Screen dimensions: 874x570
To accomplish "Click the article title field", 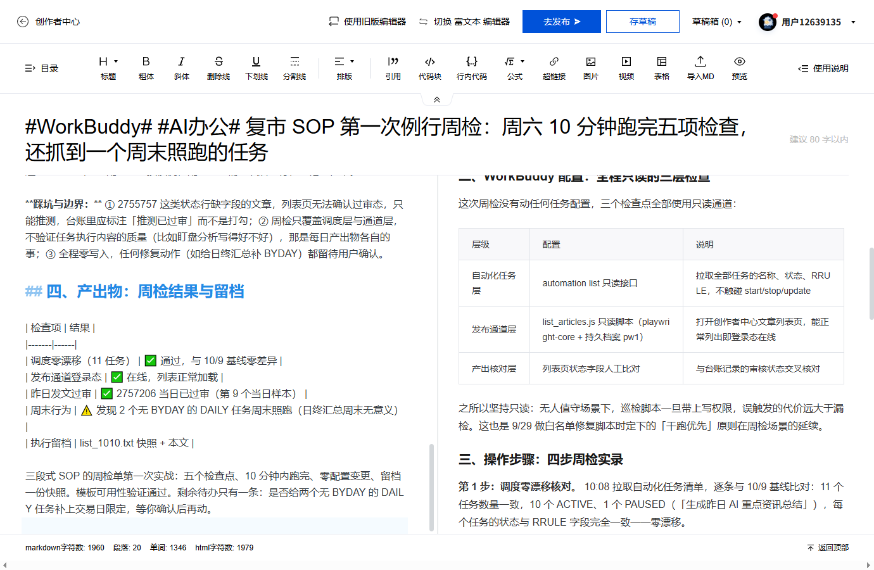I will click(x=393, y=139).
